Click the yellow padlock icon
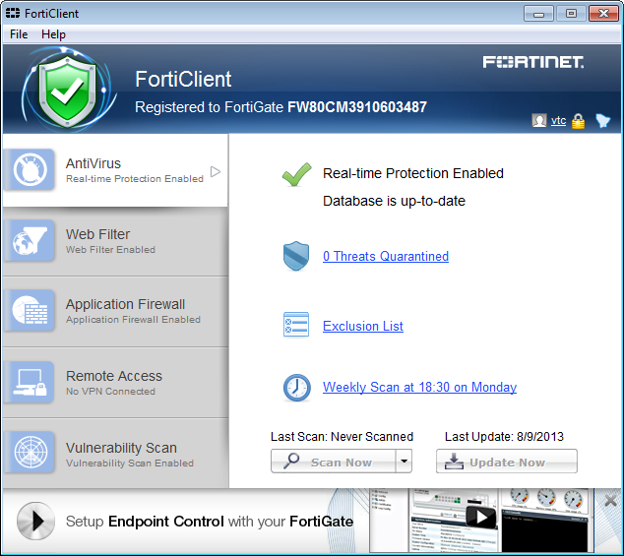 (578, 121)
